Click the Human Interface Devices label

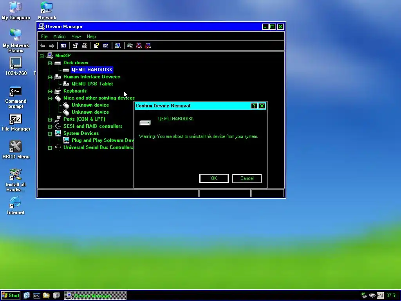[x=92, y=77]
